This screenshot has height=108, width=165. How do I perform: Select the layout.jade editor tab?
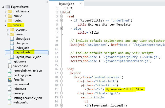tap(67, 4)
